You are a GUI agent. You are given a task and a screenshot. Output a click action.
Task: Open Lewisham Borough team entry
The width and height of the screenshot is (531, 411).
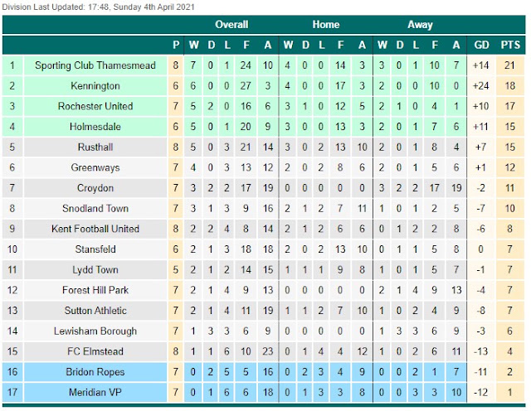95,331
